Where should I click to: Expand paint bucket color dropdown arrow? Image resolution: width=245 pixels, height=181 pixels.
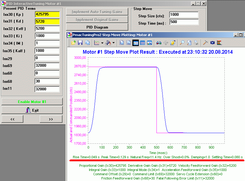click(114, 43)
